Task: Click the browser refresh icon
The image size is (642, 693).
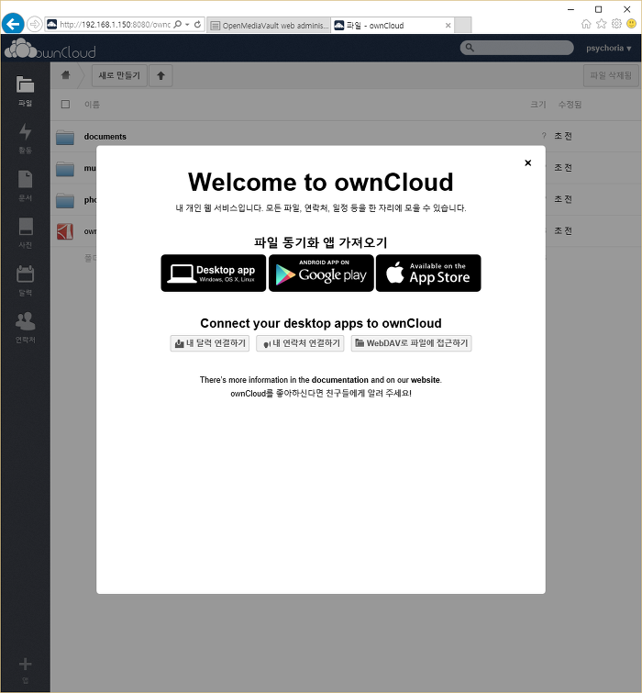Action: pos(197,24)
